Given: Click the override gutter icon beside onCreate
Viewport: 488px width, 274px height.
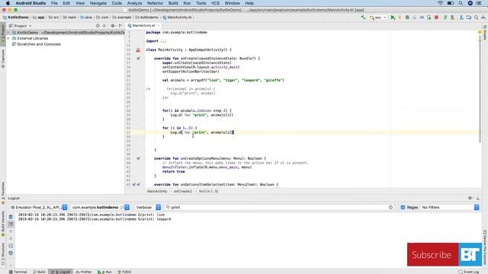Looking at the screenshot, I should pyautogui.click(x=138, y=58).
